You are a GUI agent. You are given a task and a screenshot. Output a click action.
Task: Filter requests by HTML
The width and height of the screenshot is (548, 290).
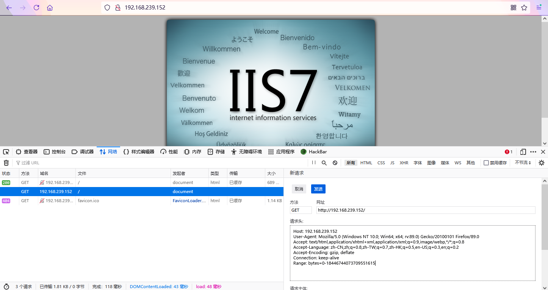point(366,163)
